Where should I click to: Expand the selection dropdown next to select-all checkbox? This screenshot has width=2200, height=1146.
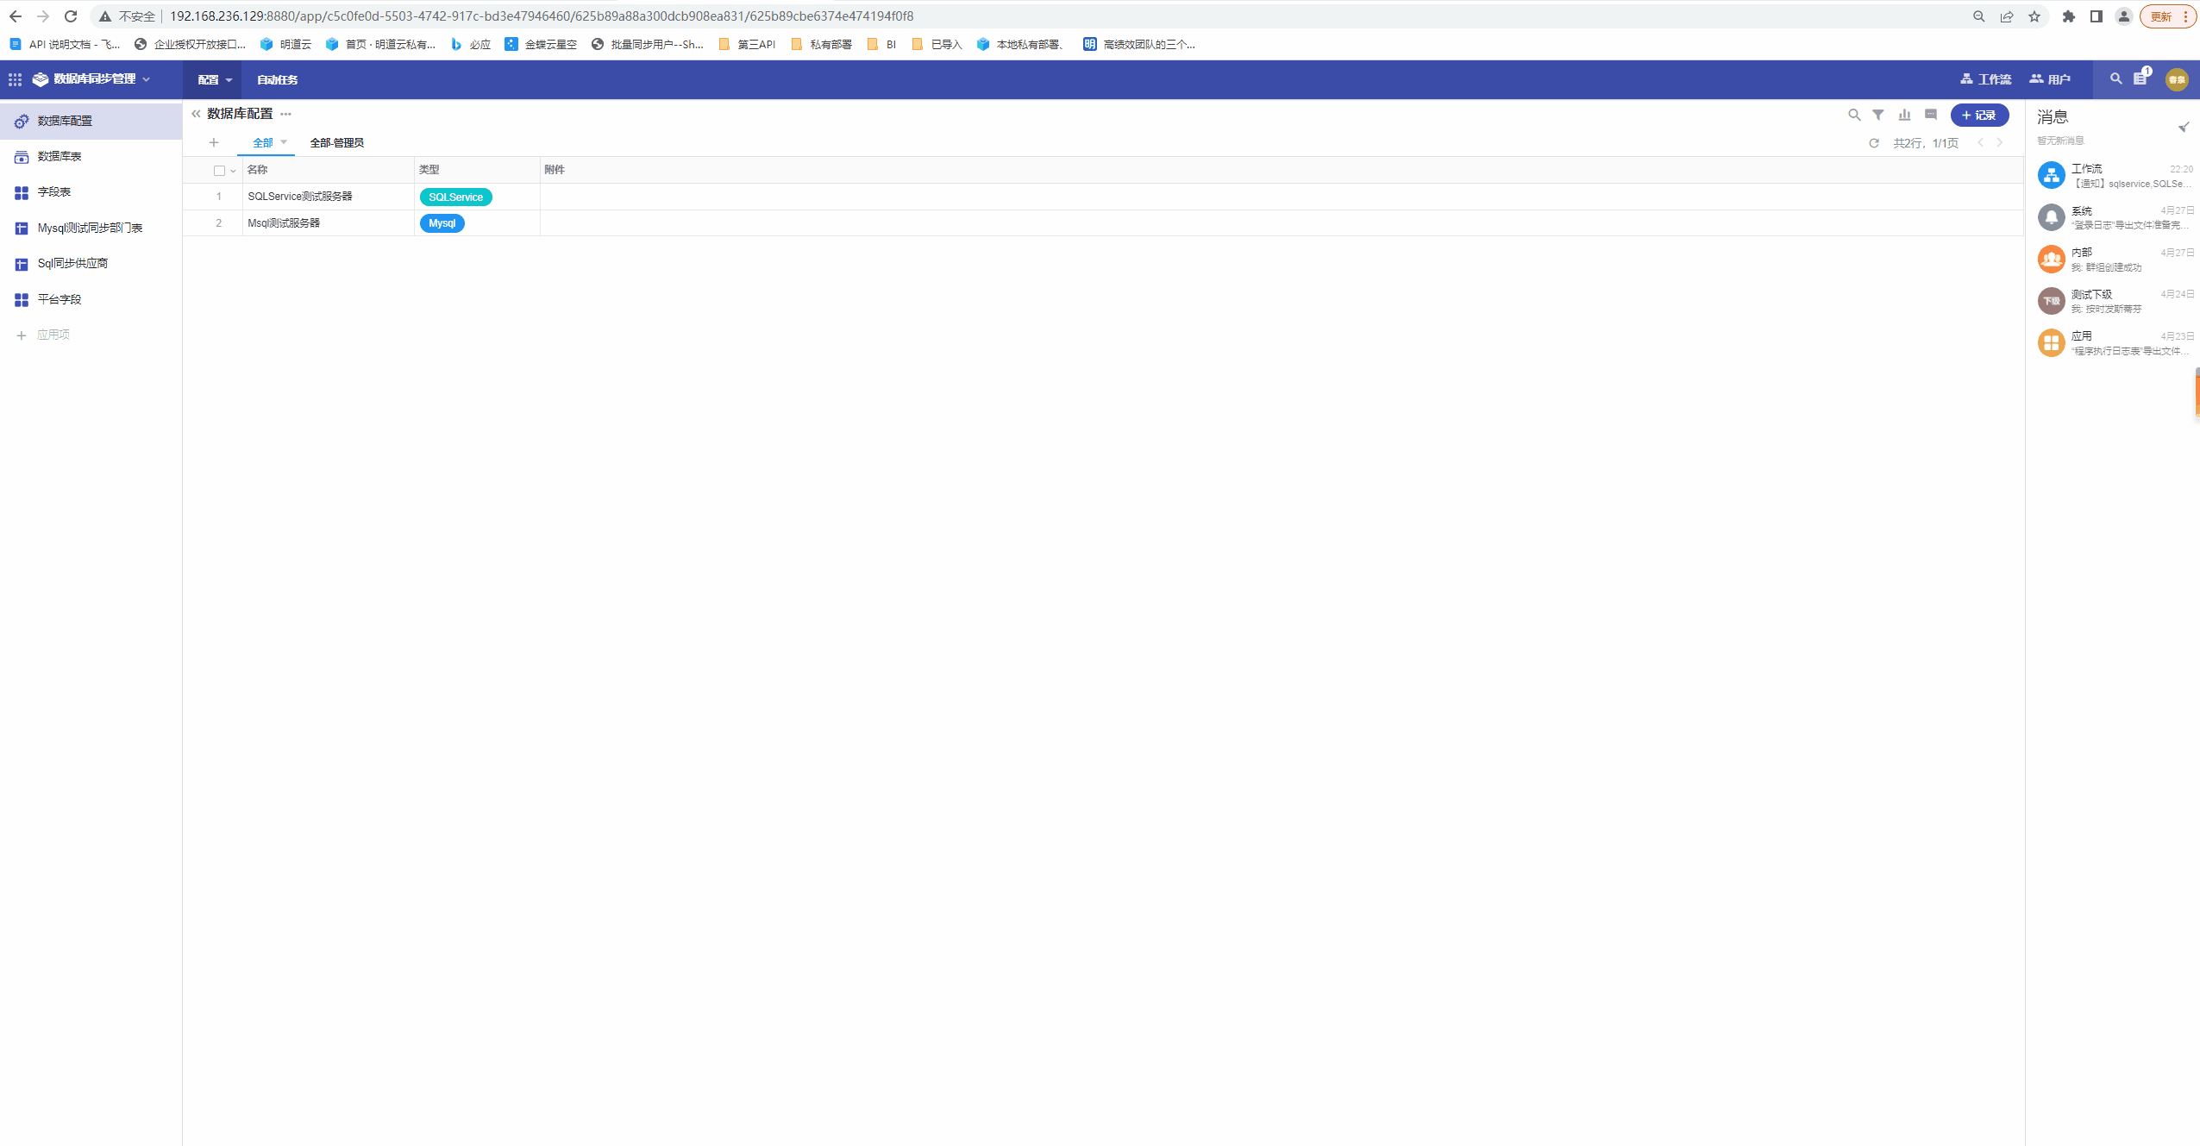231,170
